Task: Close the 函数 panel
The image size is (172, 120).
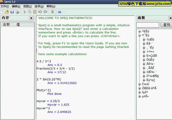Action: pyautogui.click(x=170, y=18)
